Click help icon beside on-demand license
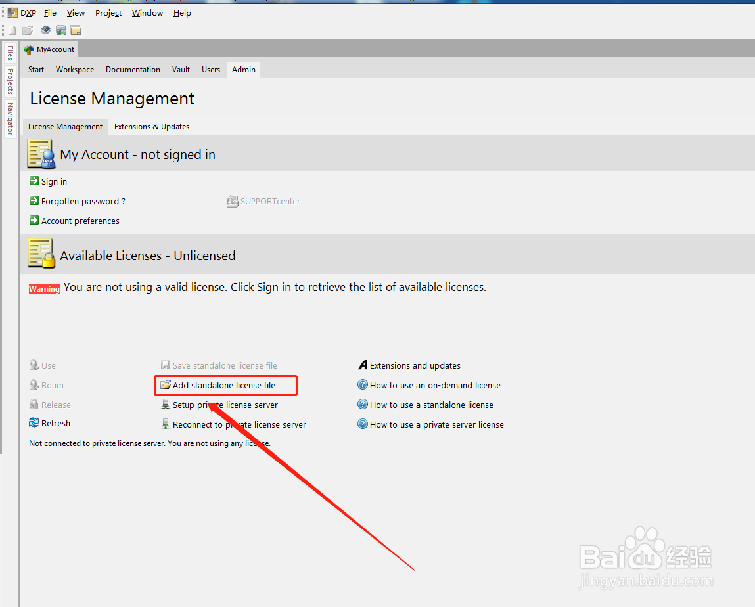Screen dimensions: 755x607 click(x=363, y=384)
